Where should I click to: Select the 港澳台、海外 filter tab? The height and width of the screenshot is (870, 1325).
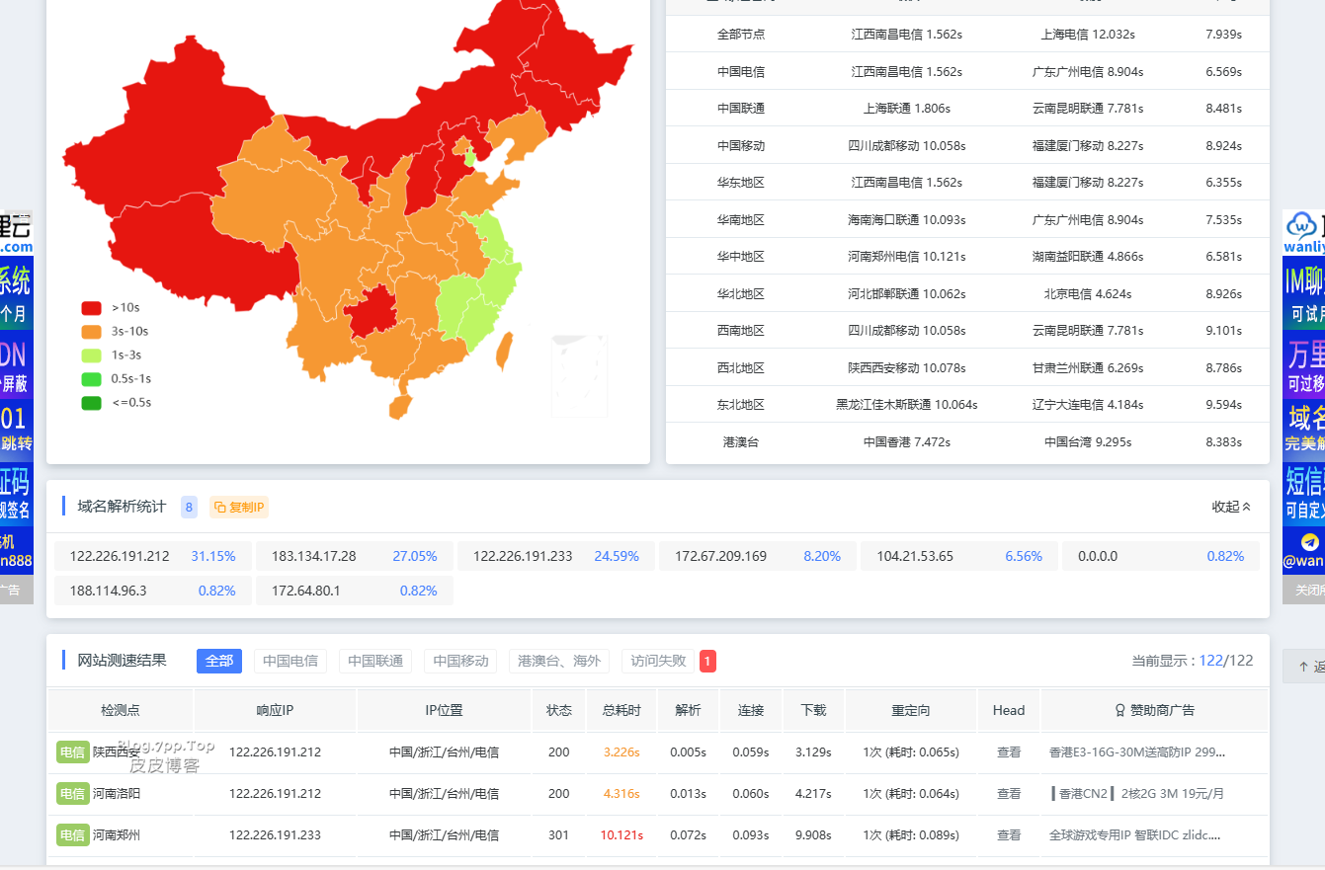pyautogui.click(x=559, y=661)
